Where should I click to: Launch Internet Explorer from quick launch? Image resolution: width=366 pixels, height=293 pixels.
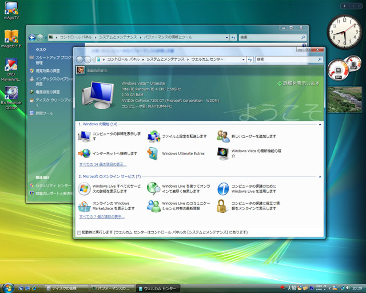[34, 288]
